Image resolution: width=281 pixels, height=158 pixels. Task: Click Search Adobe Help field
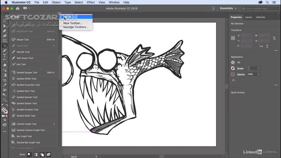[260, 8]
